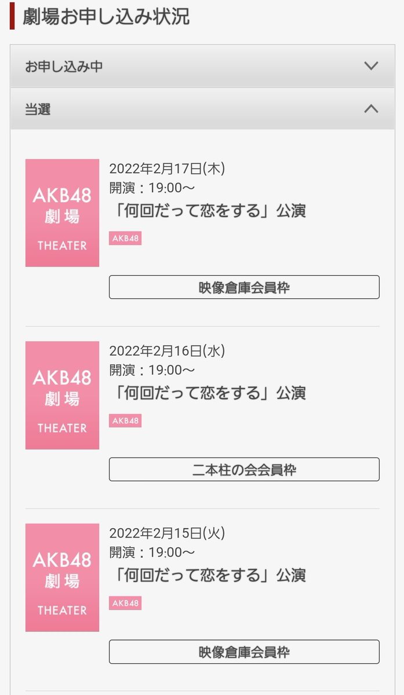This screenshot has width=404, height=695.
Task: Click the 当選 header label text
Action: coord(38,109)
